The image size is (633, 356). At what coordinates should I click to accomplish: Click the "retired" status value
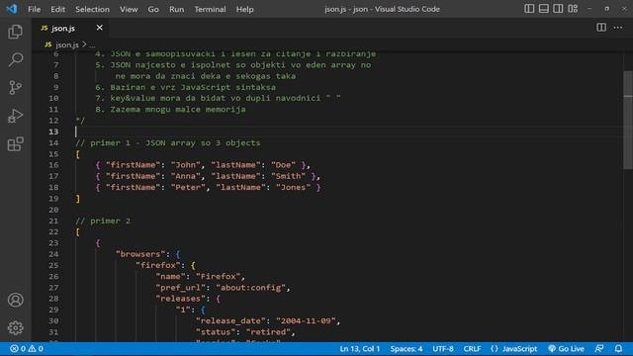268,332
